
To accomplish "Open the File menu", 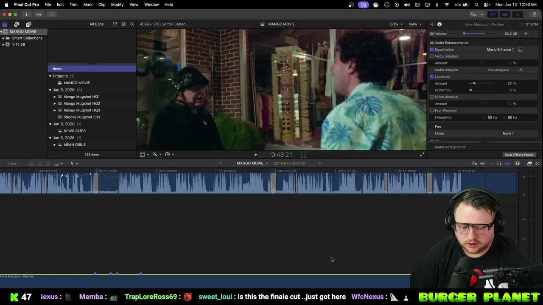I will click(48, 5).
